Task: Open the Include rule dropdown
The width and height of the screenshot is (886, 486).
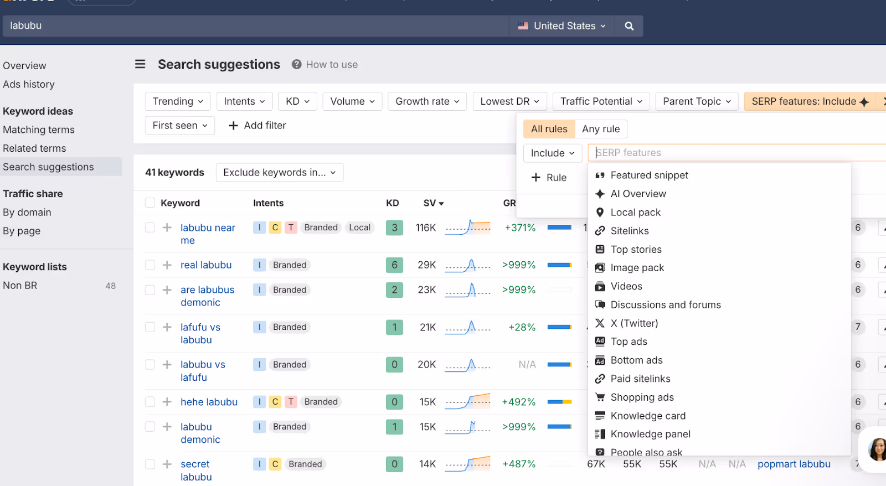Action: pyautogui.click(x=553, y=153)
